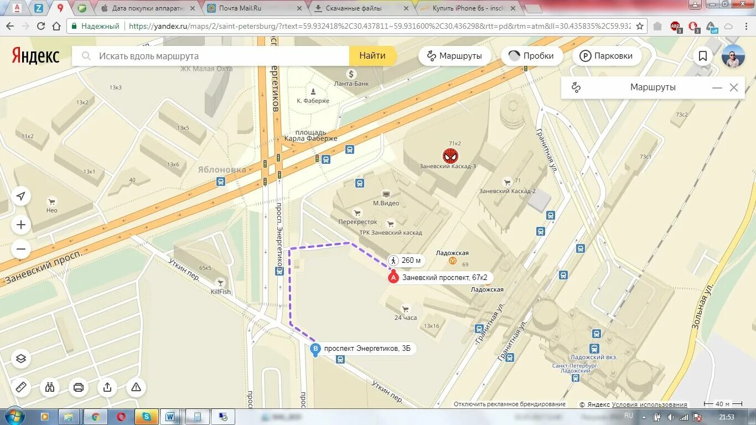Image resolution: width=756 pixels, height=425 pixels.
Task: Click the KillFish bar icon
Action: (221, 282)
